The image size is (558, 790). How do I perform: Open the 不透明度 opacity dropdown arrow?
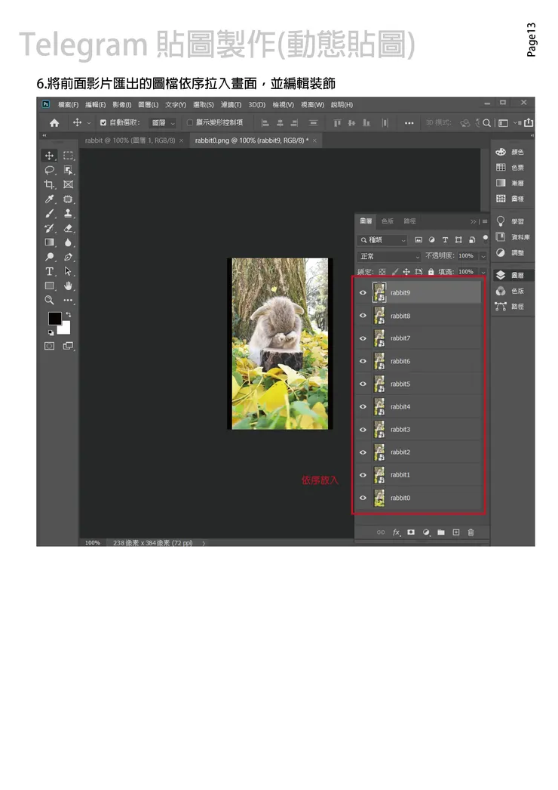click(483, 256)
